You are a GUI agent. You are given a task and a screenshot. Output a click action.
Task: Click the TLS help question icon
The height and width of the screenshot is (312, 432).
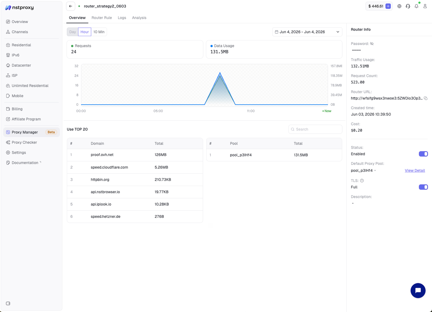(362, 181)
